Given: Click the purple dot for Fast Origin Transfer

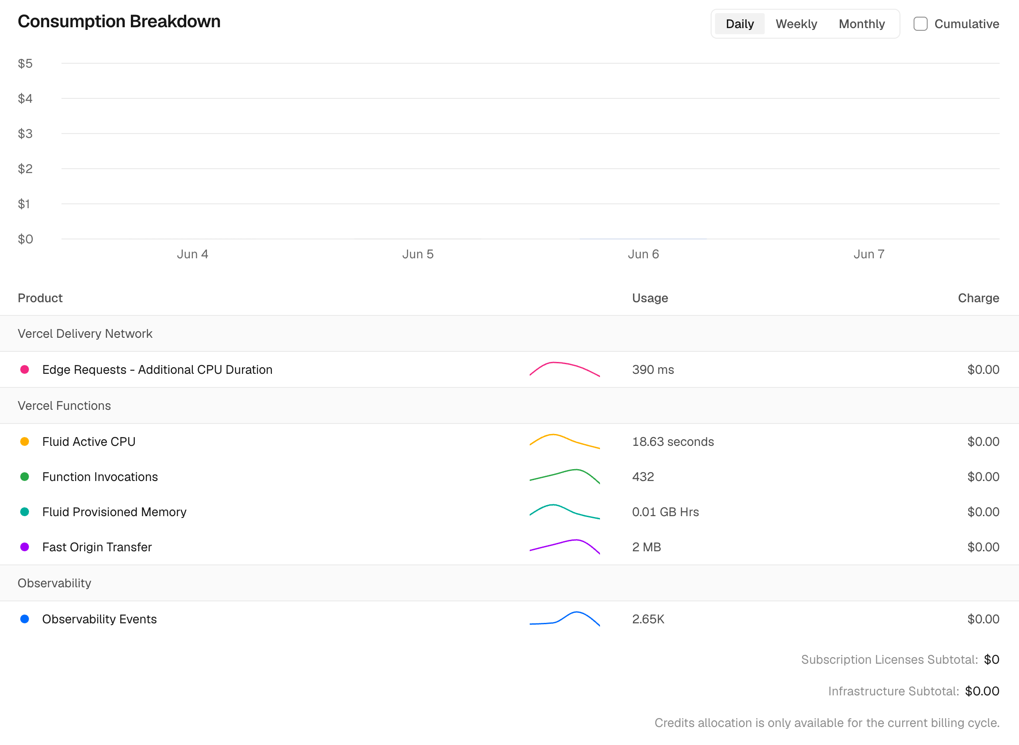Looking at the screenshot, I should (25, 547).
